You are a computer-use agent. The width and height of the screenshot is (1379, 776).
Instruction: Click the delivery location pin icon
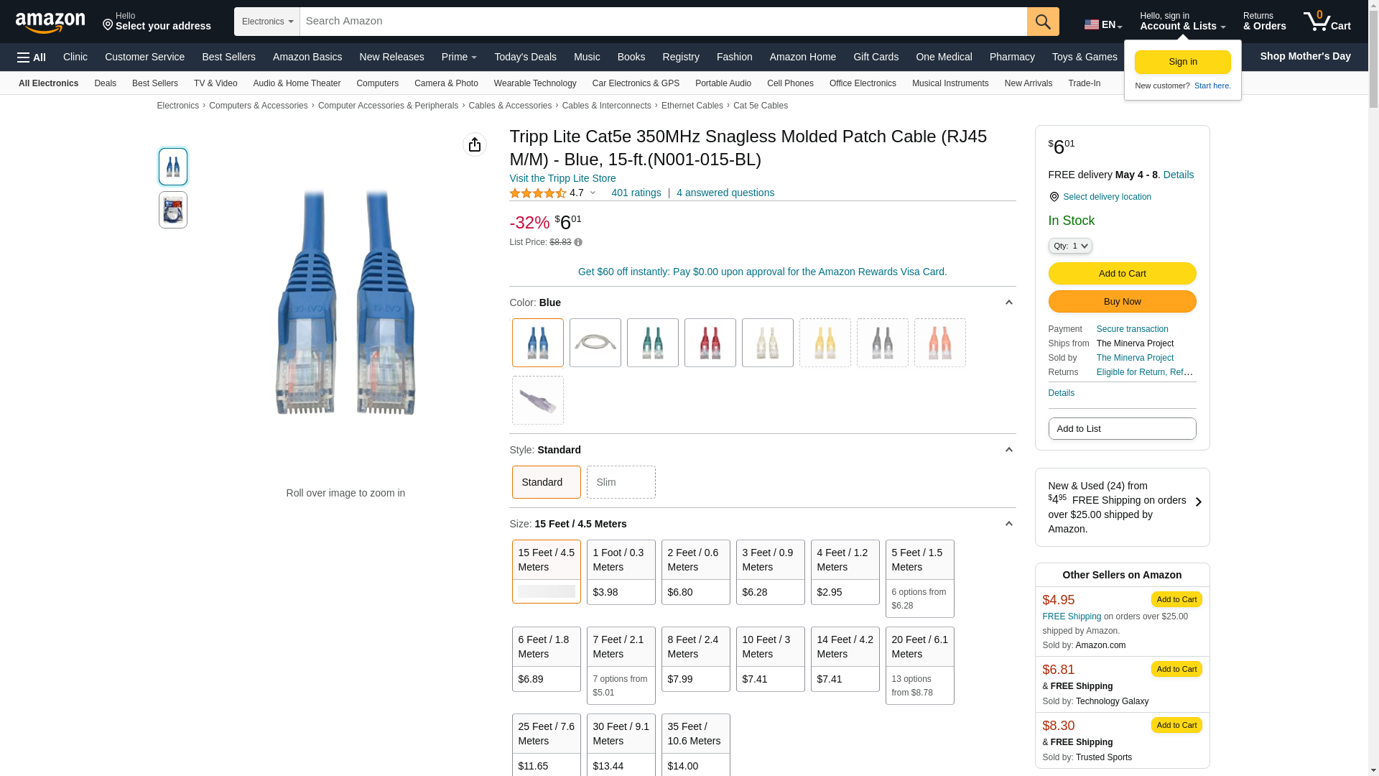pyautogui.click(x=1054, y=197)
